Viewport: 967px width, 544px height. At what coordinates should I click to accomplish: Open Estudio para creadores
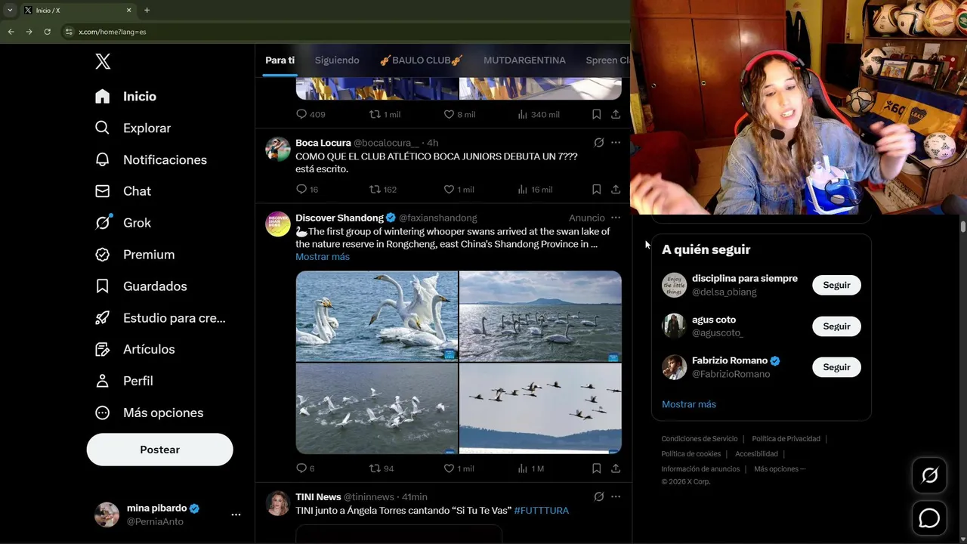(x=160, y=318)
